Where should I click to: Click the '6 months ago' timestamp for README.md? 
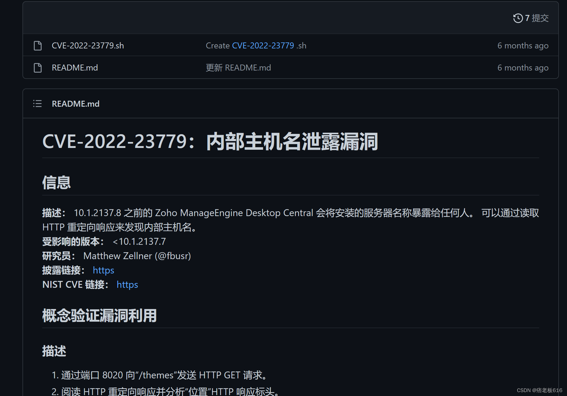[523, 68]
